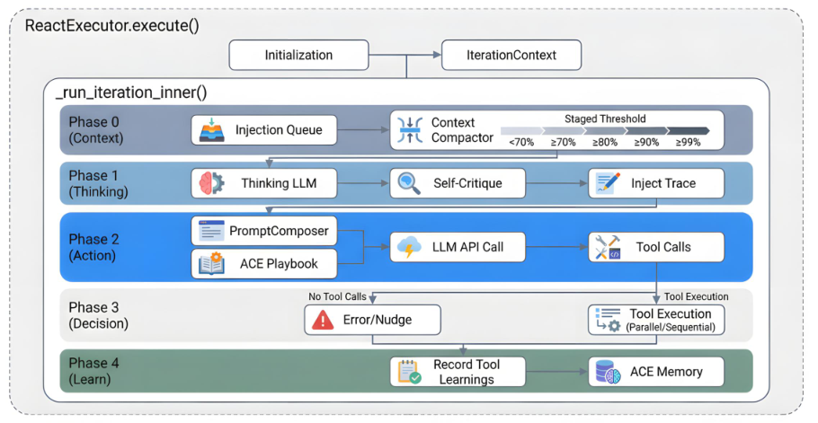Click the wrench tools icon for Tool Calls
The image size is (818, 423).
[x=608, y=247]
